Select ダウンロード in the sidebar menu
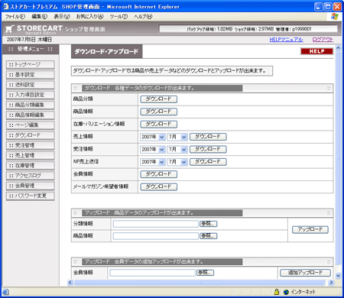Screen dimensions: 344x298 tap(31, 135)
